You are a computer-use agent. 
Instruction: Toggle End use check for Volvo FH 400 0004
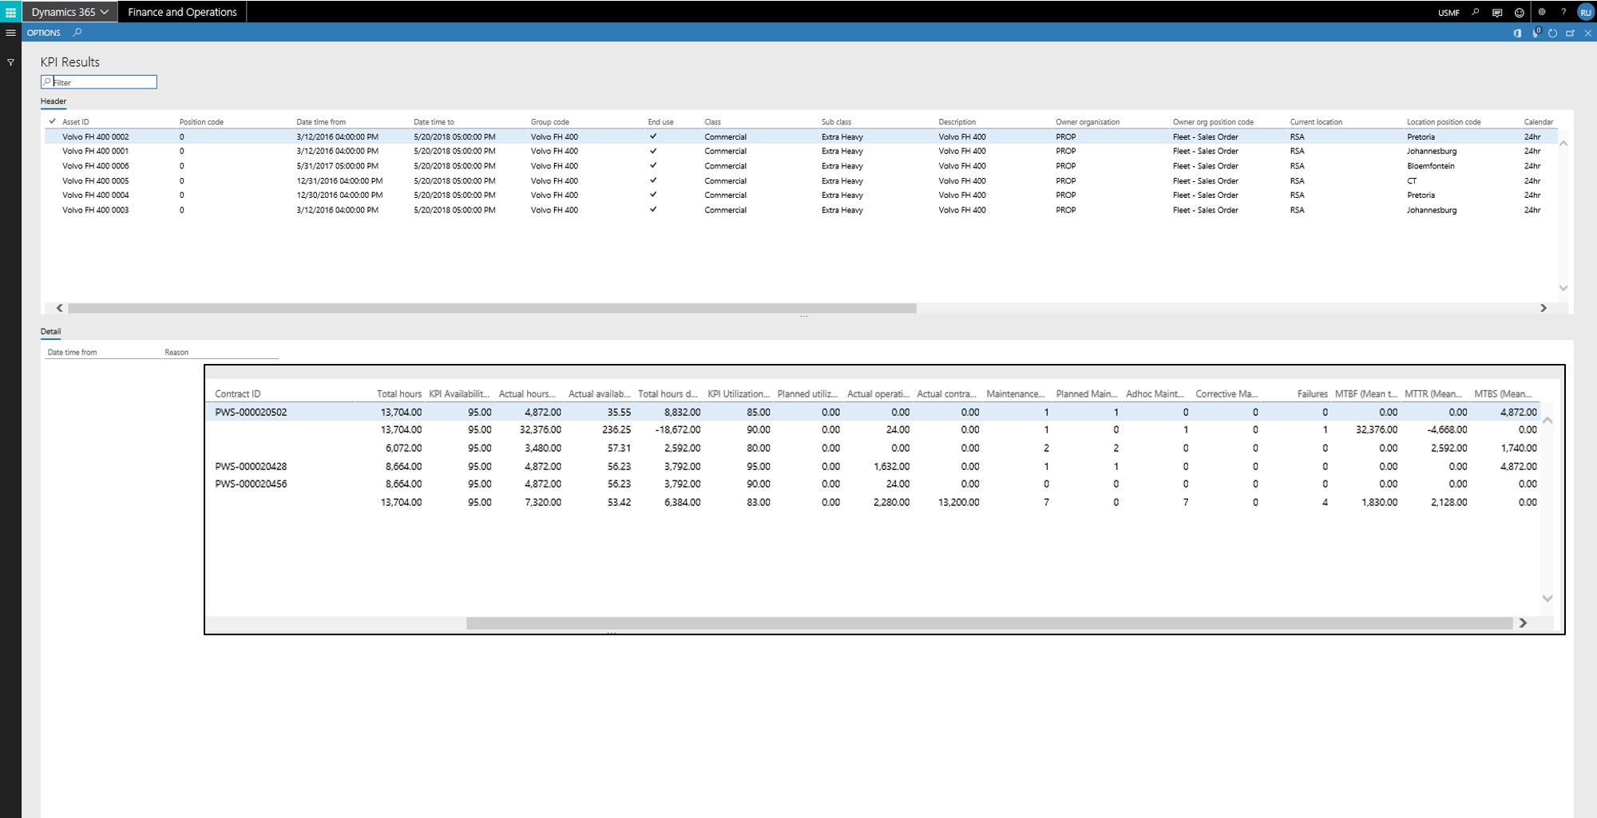tap(653, 195)
